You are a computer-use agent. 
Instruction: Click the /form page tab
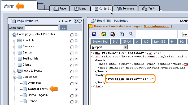(x=19, y=6)
